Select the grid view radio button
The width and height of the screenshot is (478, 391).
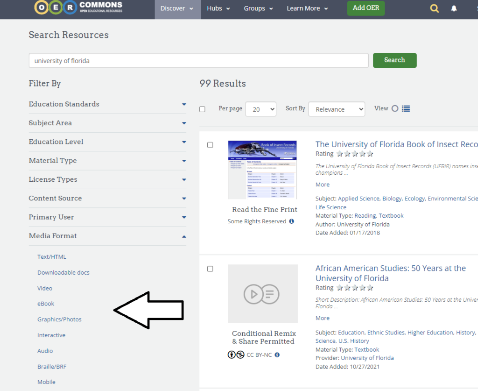coord(395,108)
